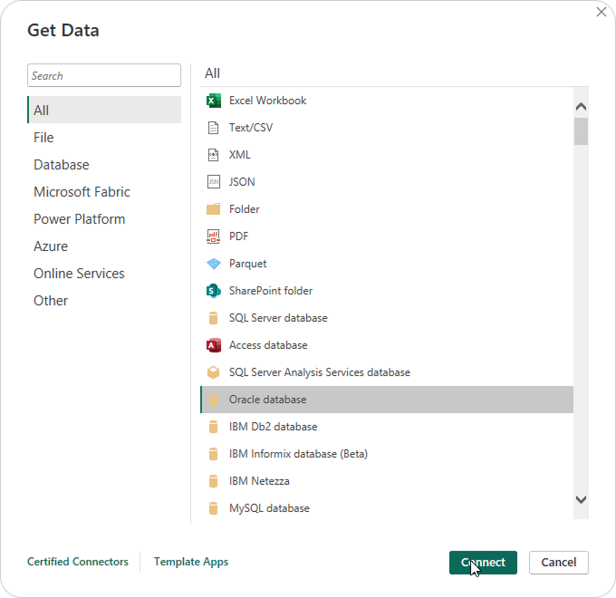The image size is (616, 598).
Task: Click the SharePoint folder icon
Action: coord(214,291)
